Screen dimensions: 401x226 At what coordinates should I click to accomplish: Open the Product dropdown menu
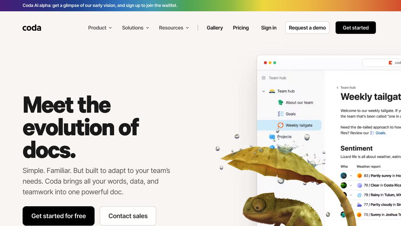[100, 28]
